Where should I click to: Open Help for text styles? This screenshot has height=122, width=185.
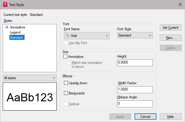pos(171,116)
